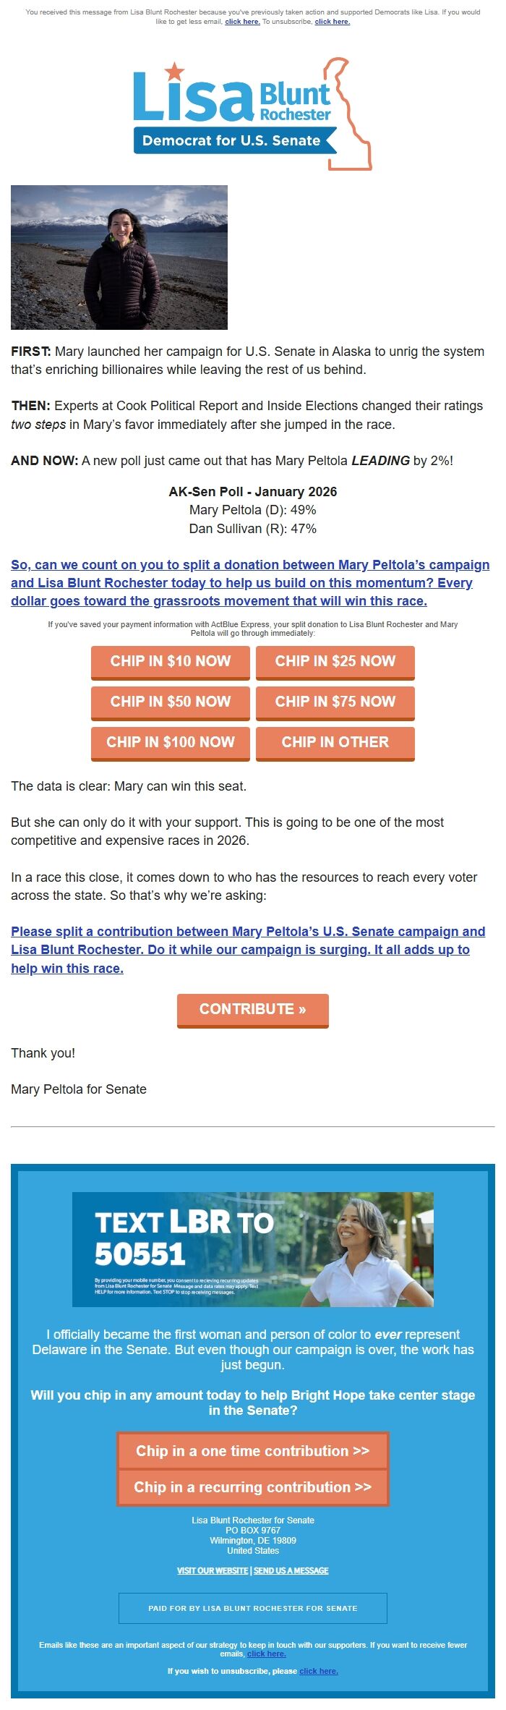The width and height of the screenshot is (506, 1710).
Task: Choose CHIP IN OTHER donation amount
Action: point(335,743)
